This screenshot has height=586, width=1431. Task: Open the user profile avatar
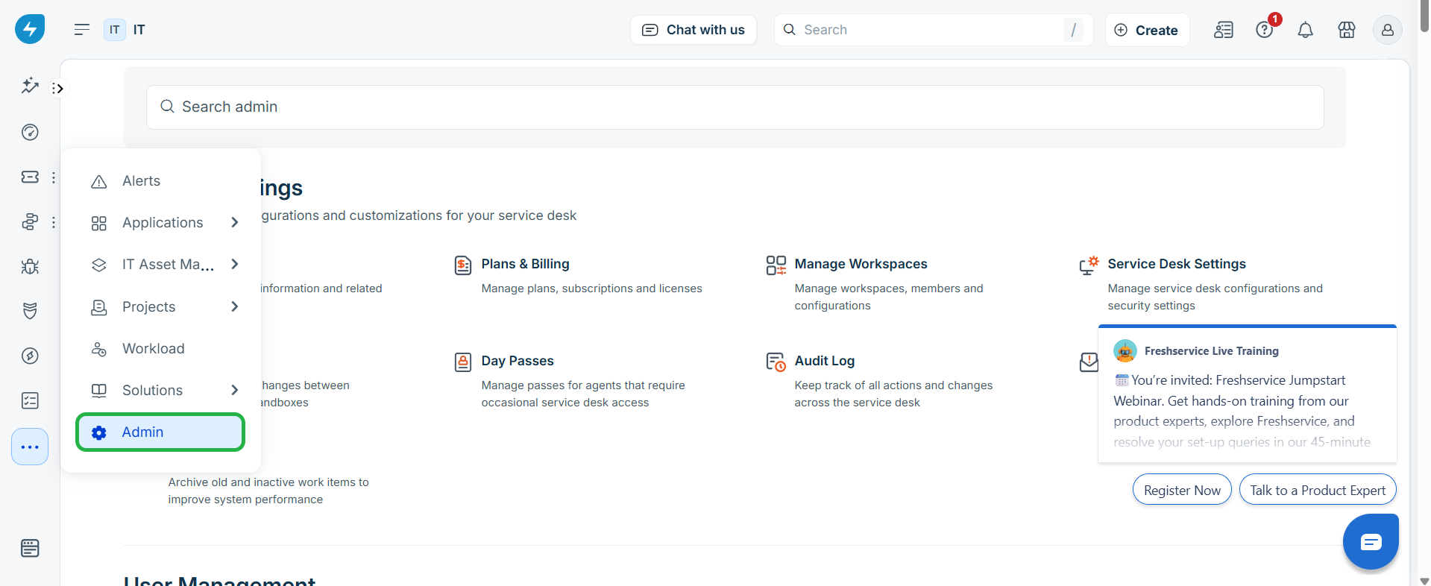tap(1388, 30)
